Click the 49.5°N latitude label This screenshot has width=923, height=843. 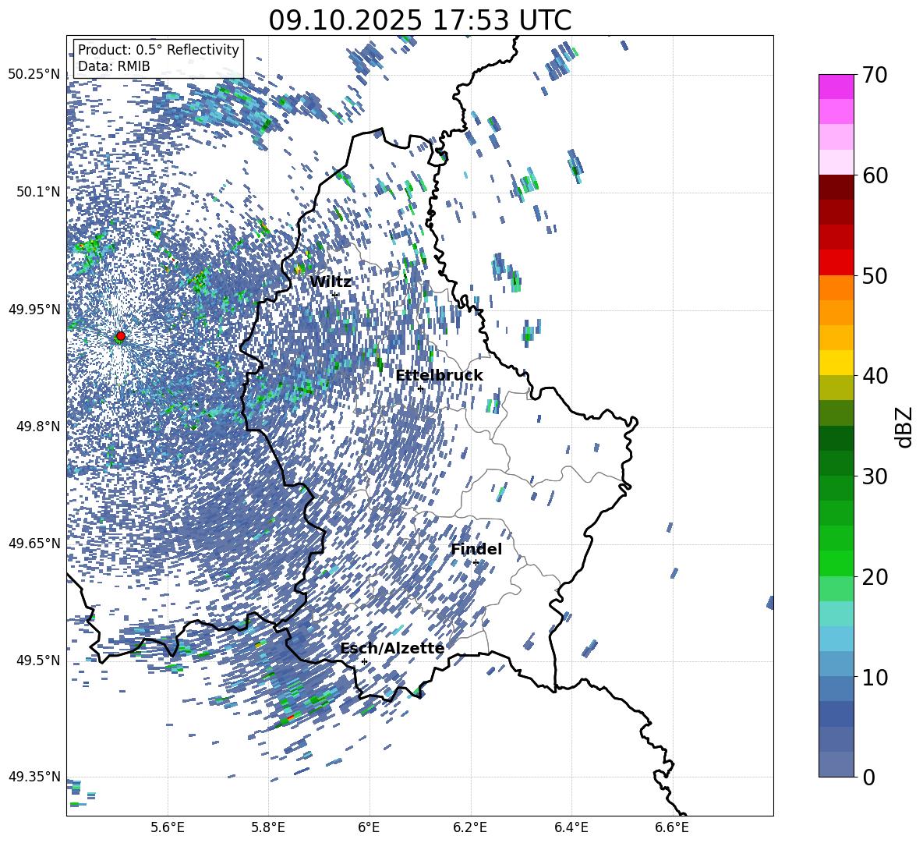(x=37, y=661)
